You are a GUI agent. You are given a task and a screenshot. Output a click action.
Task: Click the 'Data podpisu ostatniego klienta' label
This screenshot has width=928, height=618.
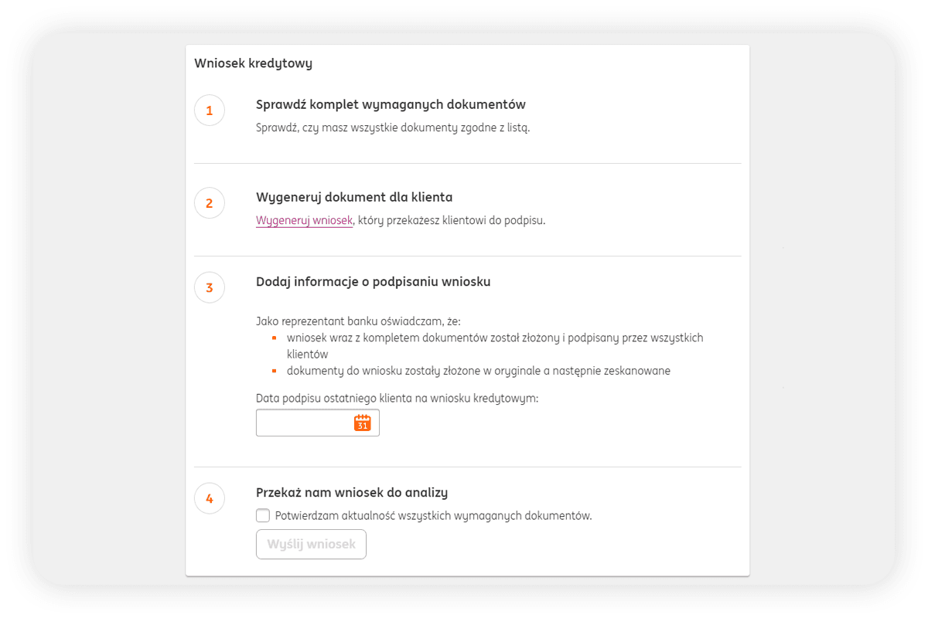397,398
